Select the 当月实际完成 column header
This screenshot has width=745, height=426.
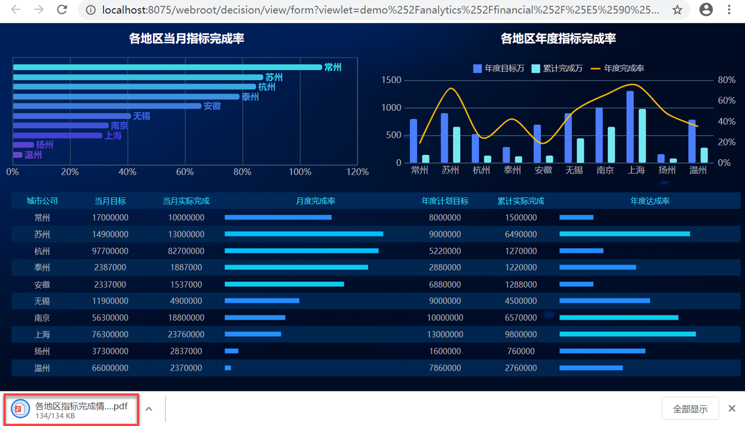coord(186,201)
